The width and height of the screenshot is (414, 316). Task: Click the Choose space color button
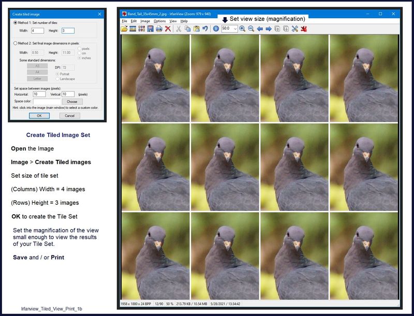[72, 102]
